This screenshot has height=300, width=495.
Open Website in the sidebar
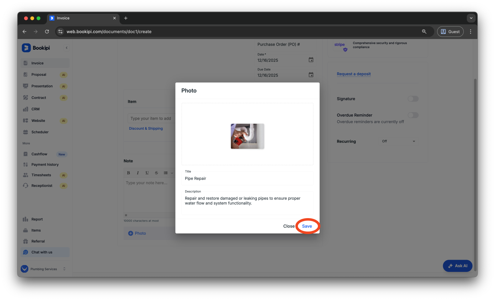click(45, 121)
